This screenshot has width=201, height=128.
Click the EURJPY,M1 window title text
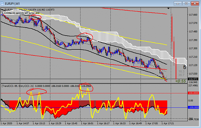[12, 4]
